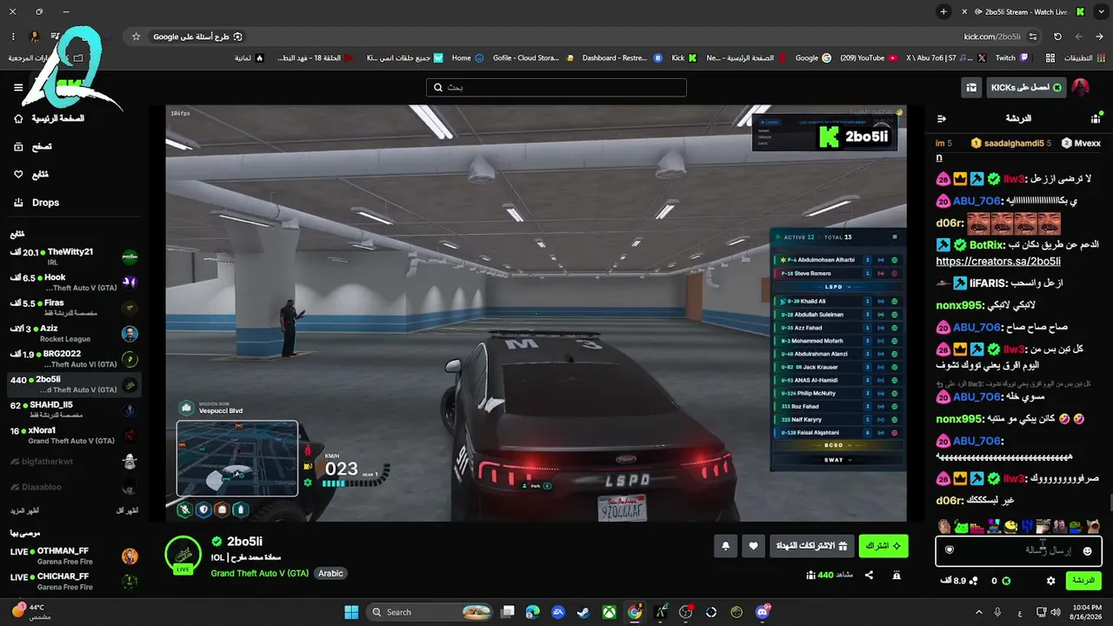Open the chat leaderboard viewers icon
Viewport: 1113px width, 626px height.
[1095, 118]
